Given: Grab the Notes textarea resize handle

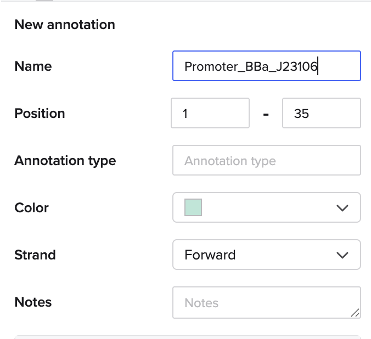Looking at the screenshot, I should click(x=355, y=313).
